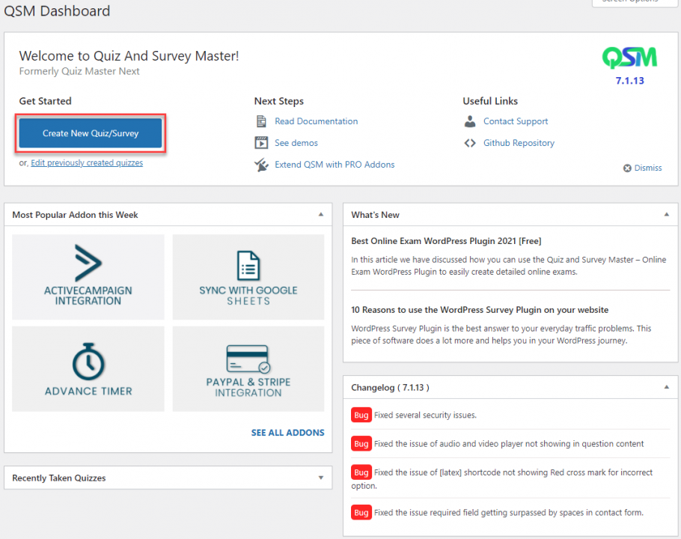Click the Create New Quiz/Survey button
Screen dimensions: 681x539
click(x=90, y=133)
